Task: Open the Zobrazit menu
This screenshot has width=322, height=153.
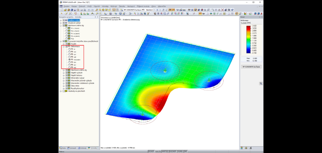Action: [x=82, y=7]
